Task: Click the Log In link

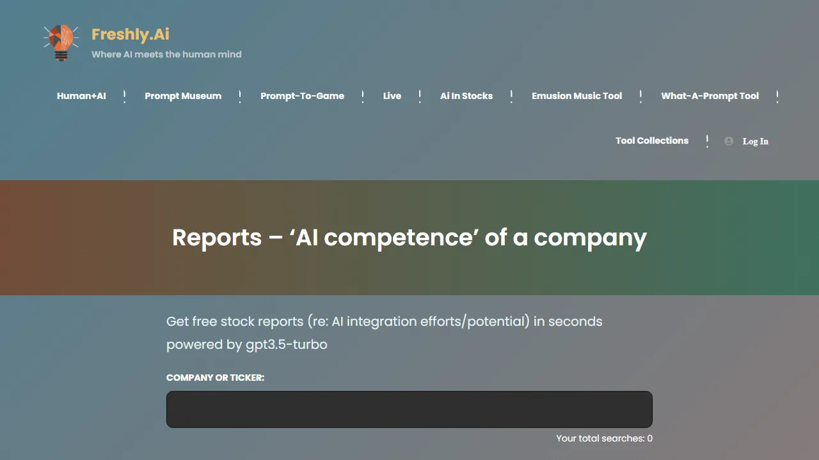Action: coord(755,141)
